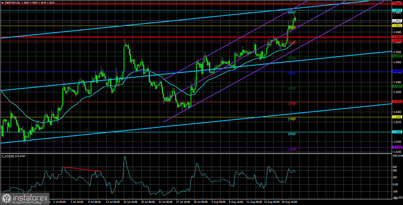Image resolution: width=403 pixels, height=205 pixels.
Task: Select the yellow 1.3611 price tag
Action: (397, 26)
